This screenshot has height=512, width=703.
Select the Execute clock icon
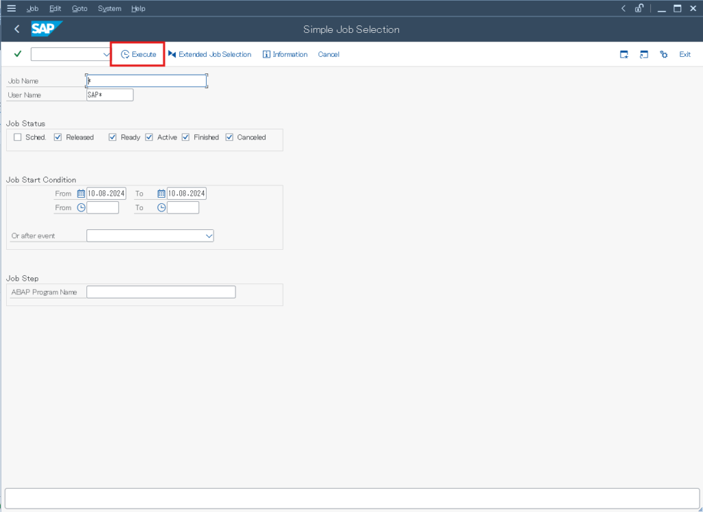pyautogui.click(x=124, y=54)
